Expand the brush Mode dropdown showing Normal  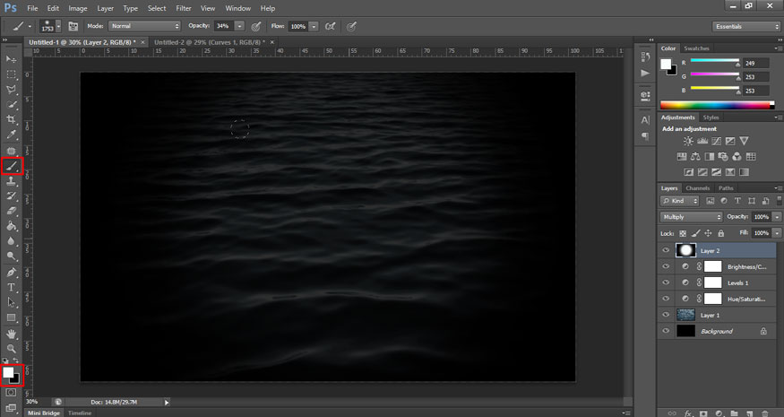[x=144, y=26]
